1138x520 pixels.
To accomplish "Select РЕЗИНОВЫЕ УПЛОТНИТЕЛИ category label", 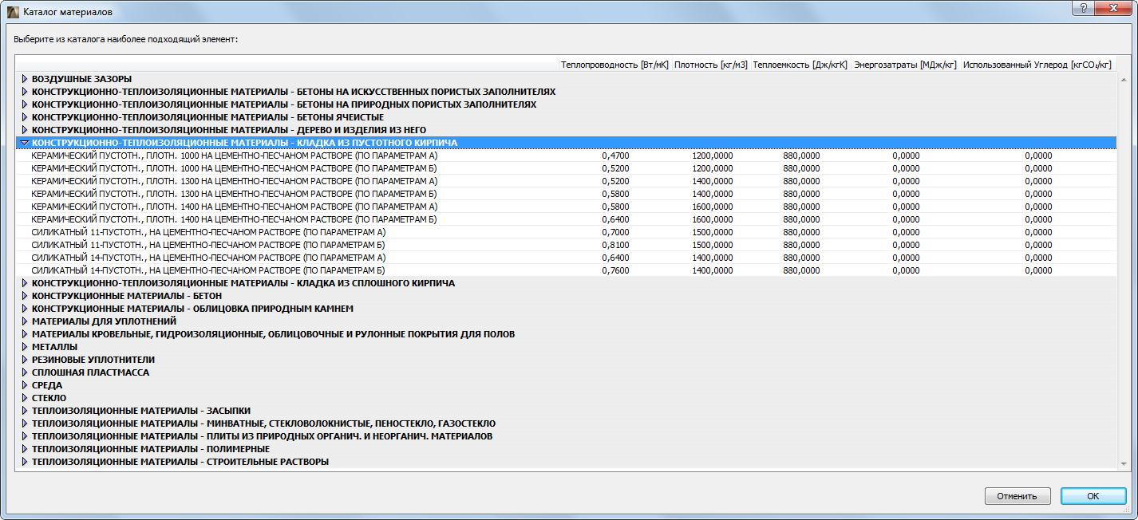I will click(93, 360).
